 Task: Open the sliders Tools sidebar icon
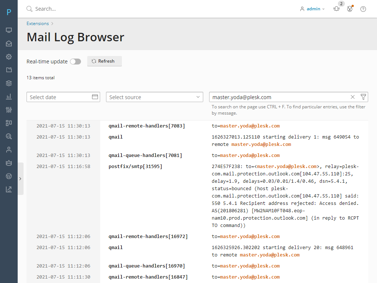pyautogui.click(x=9, y=110)
